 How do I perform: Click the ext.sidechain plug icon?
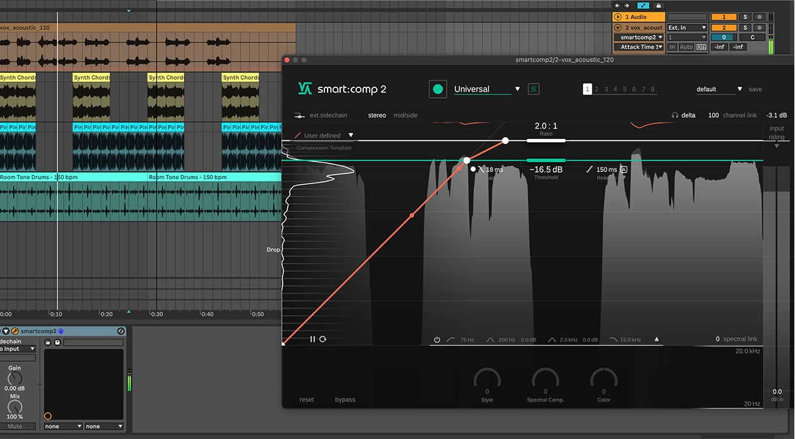click(300, 115)
